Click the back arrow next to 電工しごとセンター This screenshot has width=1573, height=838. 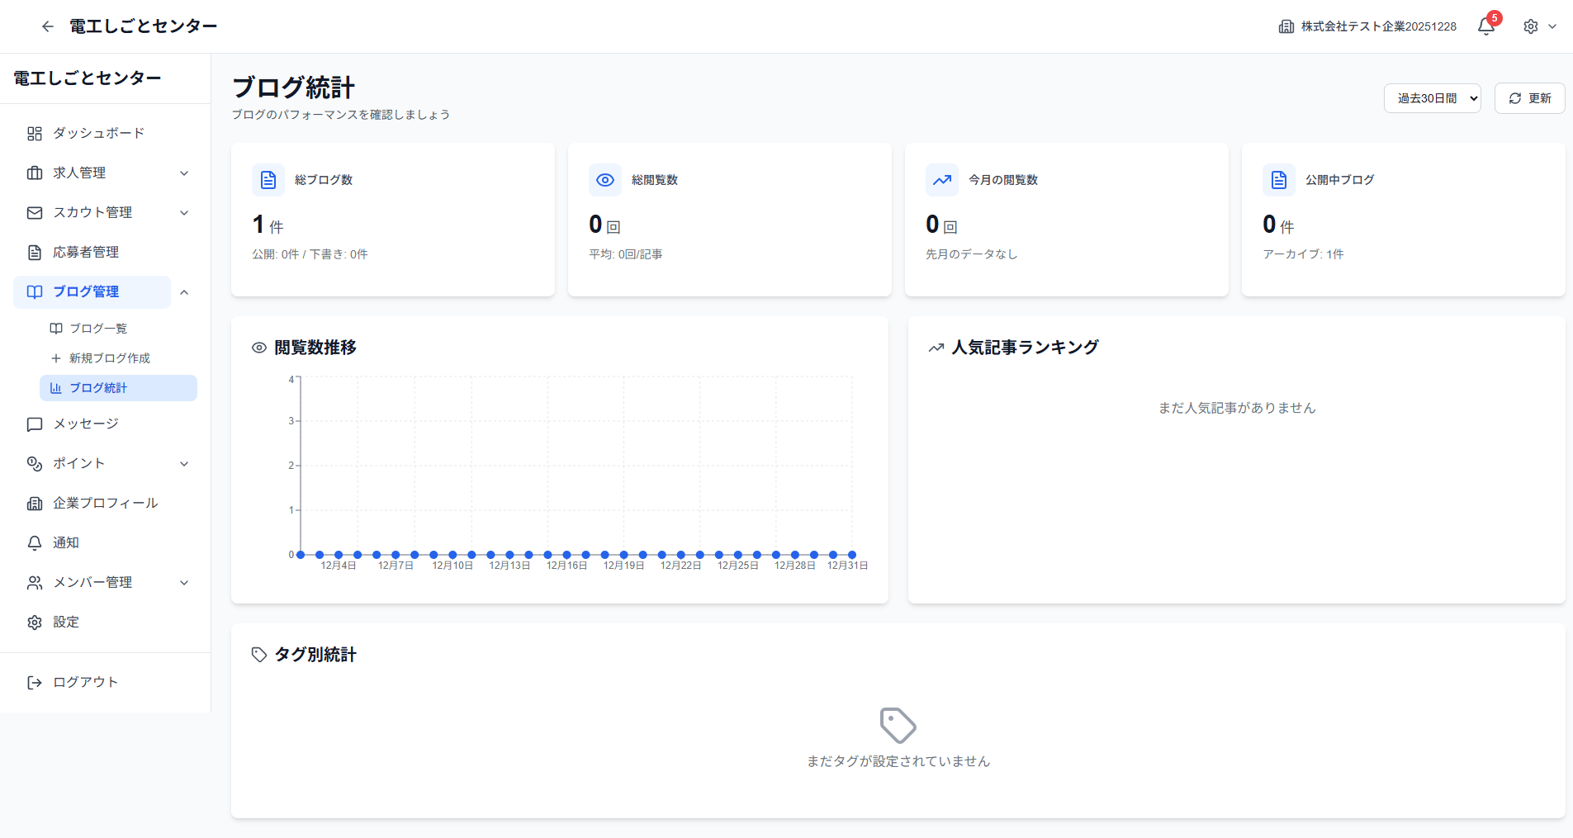coord(47,26)
